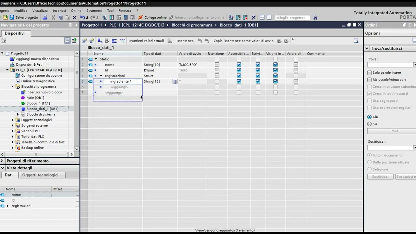Enable Solo parole intere checkbox
416x234 pixels.
pyautogui.click(x=370, y=73)
